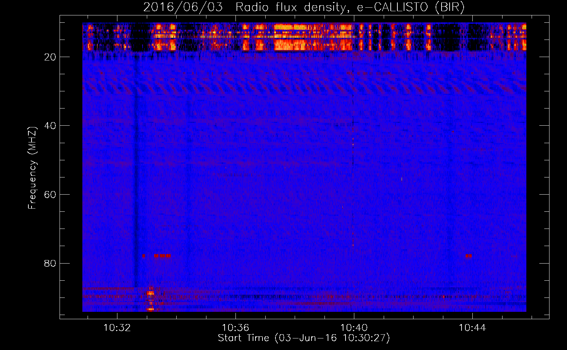Click the plot title "2016/06/03 Radio flux density, e-CALLISTO (BIR)"
The image size is (567, 350).
coord(304,7)
